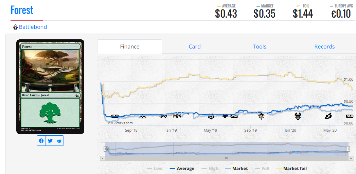Open the Records tab
Viewport: 356px width, 174px height.
(324, 47)
